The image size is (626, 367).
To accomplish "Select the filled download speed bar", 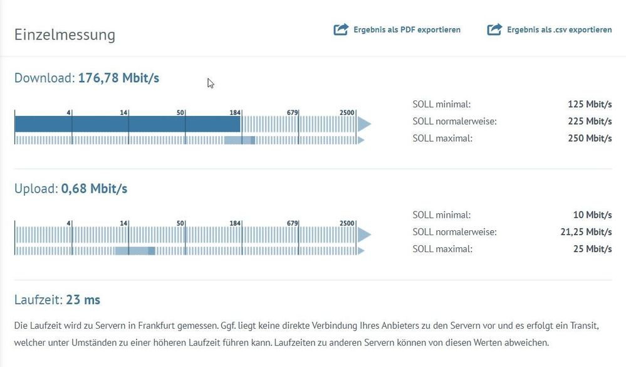I will [x=125, y=123].
